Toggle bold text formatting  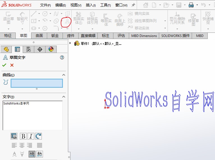click(x=23, y=136)
